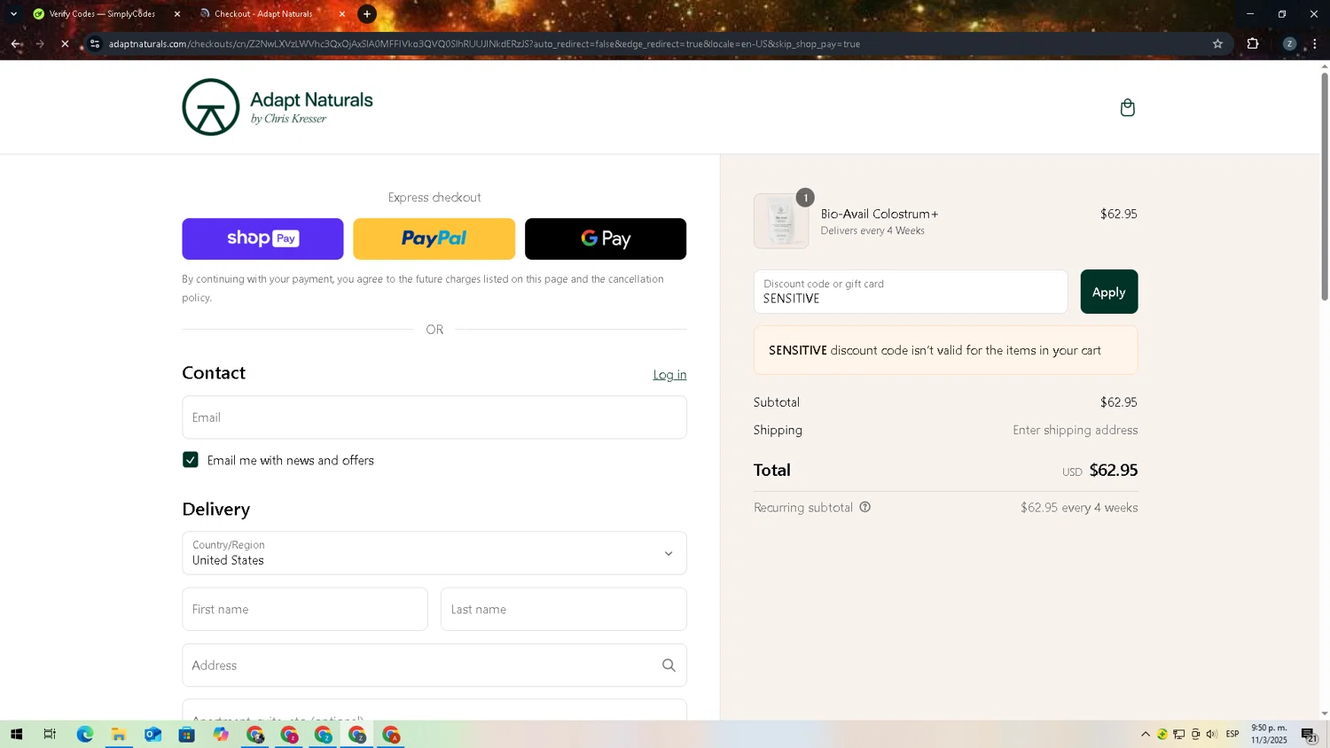The width and height of the screenshot is (1330, 748).
Task: Uncheck Email me with news and offers
Action: (190, 459)
